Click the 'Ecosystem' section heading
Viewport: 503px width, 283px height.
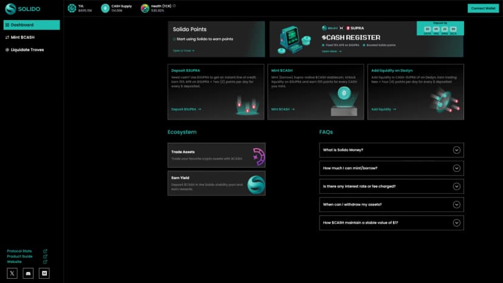[182, 132]
